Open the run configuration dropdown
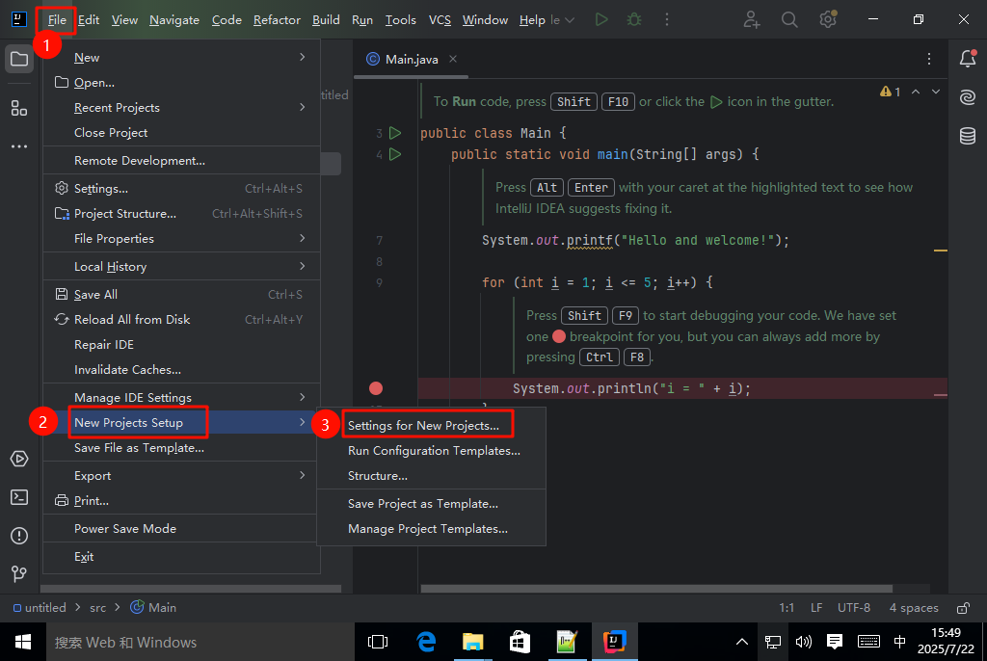987x661 pixels. [563, 19]
